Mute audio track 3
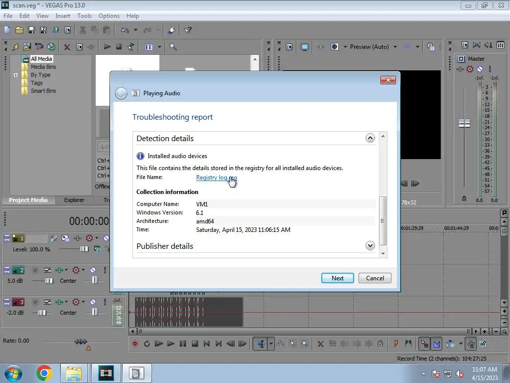The height and width of the screenshot is (383, 510). tap(93, 302)
